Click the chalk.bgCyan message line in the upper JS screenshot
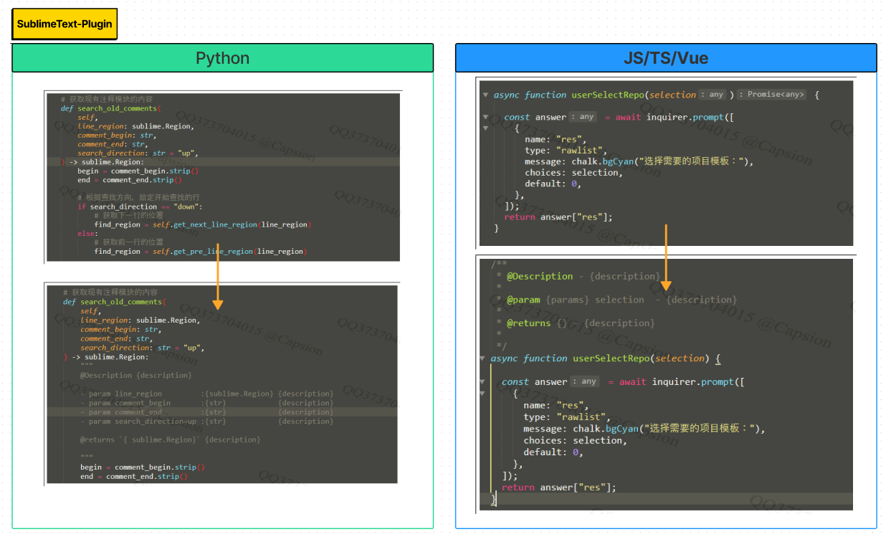 pos(639,161)
